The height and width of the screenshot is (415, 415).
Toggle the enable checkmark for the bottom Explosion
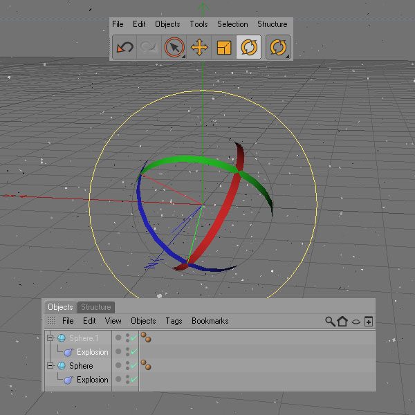click(134, 379)
